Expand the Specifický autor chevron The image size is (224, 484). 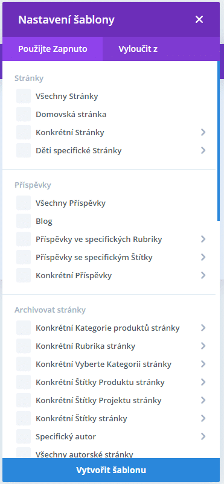coord(203,436)
